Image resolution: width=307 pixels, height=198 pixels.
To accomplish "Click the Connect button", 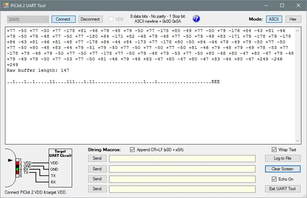I will (63, 19).
